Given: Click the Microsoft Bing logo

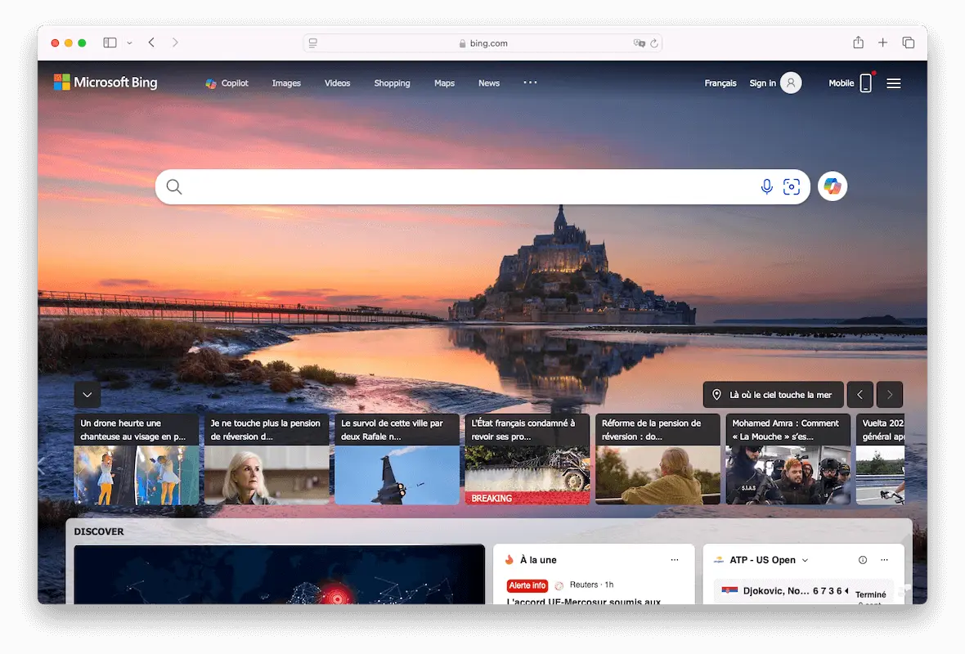Looking at the screenshot, I should (x=105, y=83).
